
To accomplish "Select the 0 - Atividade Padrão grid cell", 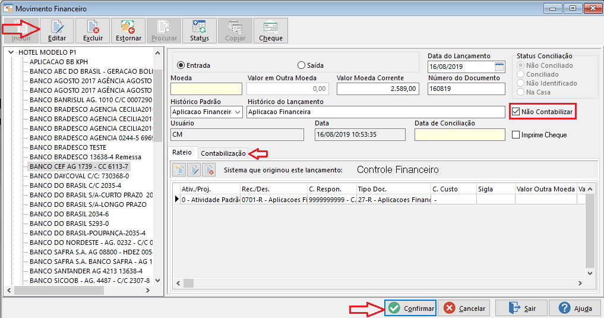I will [x=210, y=200].
